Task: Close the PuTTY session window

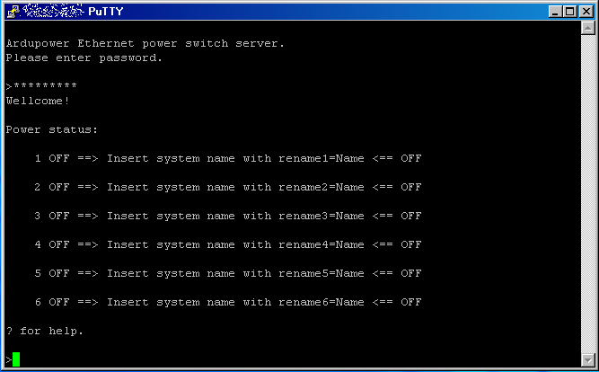Action: (x=586, y=12)
